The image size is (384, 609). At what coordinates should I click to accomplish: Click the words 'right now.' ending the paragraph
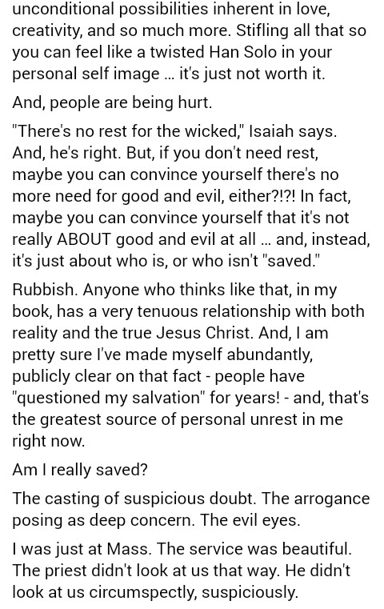49,441
